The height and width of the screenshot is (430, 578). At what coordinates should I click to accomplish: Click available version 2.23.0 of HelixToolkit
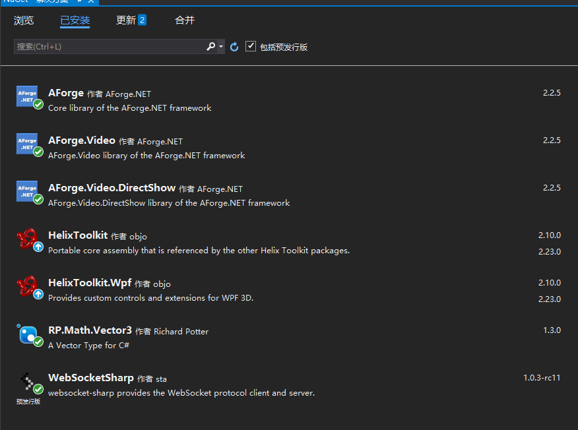click(x=549, y=252)
